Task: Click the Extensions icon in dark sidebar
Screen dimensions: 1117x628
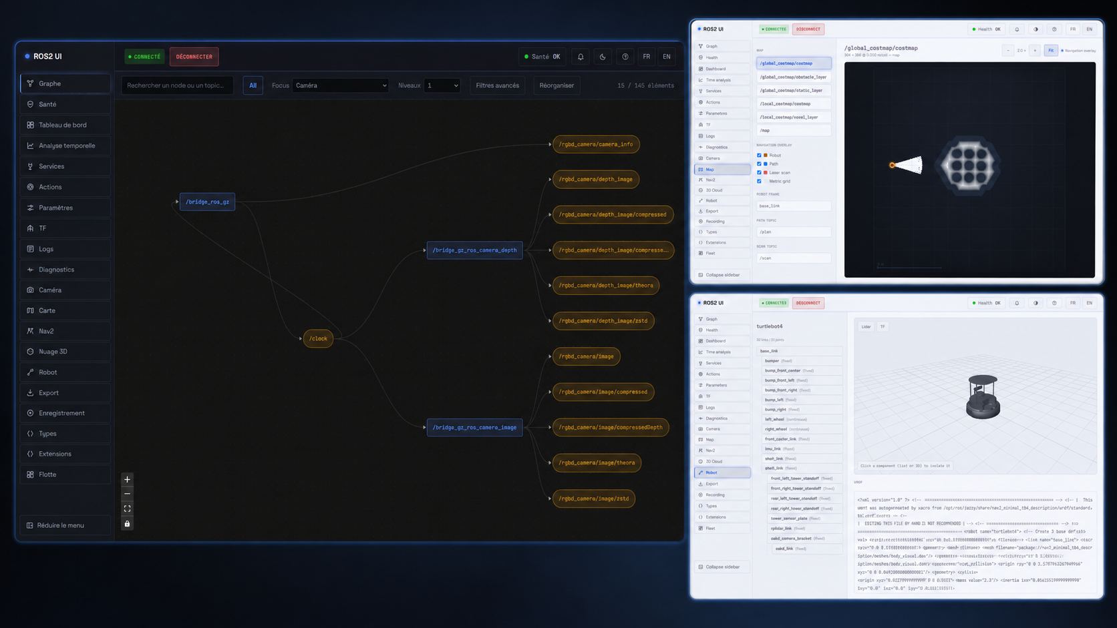Action: point(30,454)
